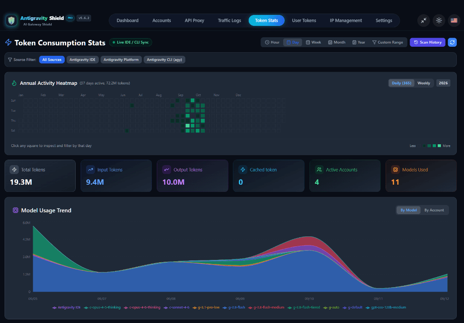Toggle c-opus-4-5-thinking legend series
464x323 pixels.
click(102, 308)
